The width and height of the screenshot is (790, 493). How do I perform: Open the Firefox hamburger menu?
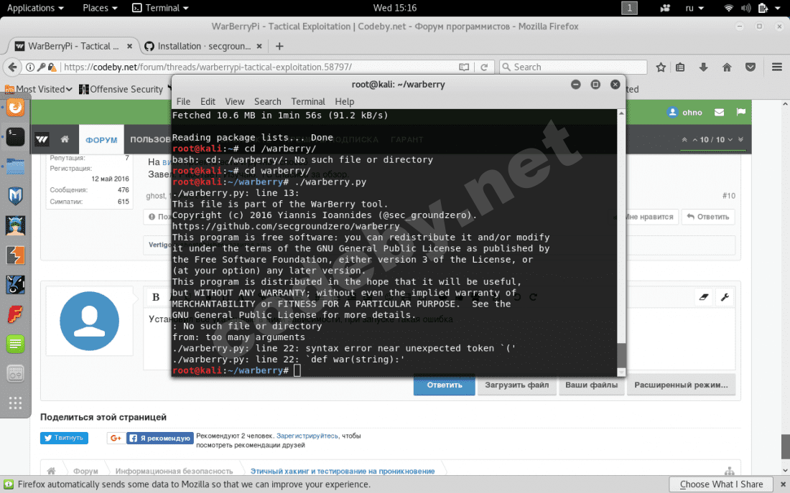pyautogui.click(x=777, y=67)
